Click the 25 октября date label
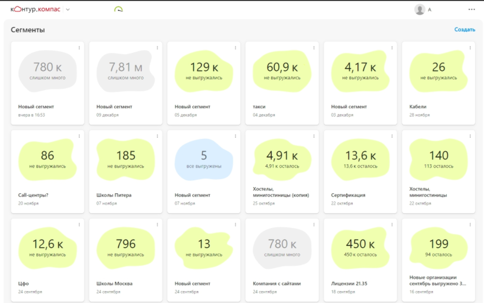 click(x=263, y=203)
